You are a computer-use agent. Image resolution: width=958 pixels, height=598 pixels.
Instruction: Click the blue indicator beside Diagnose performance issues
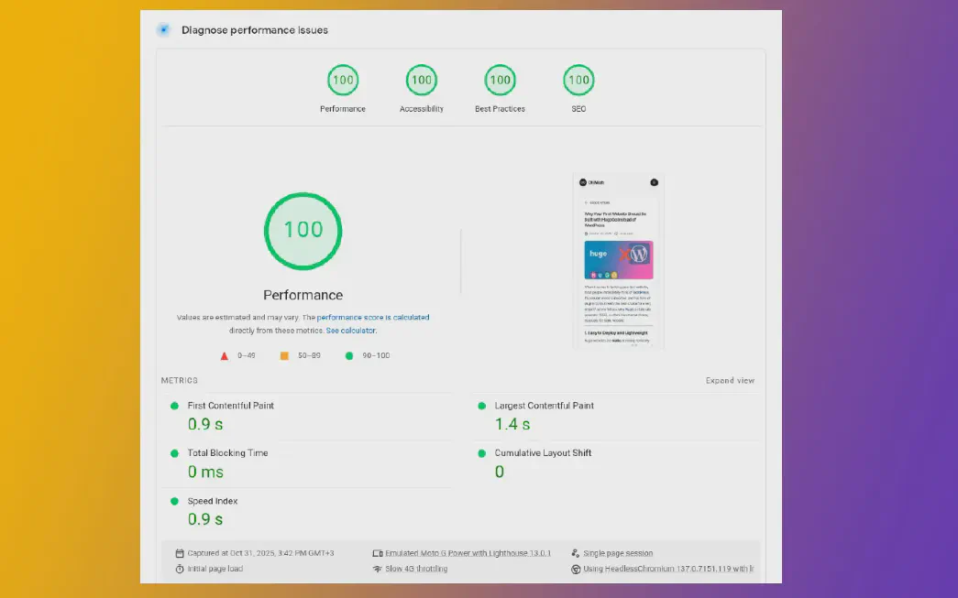(x=163, y=29)
